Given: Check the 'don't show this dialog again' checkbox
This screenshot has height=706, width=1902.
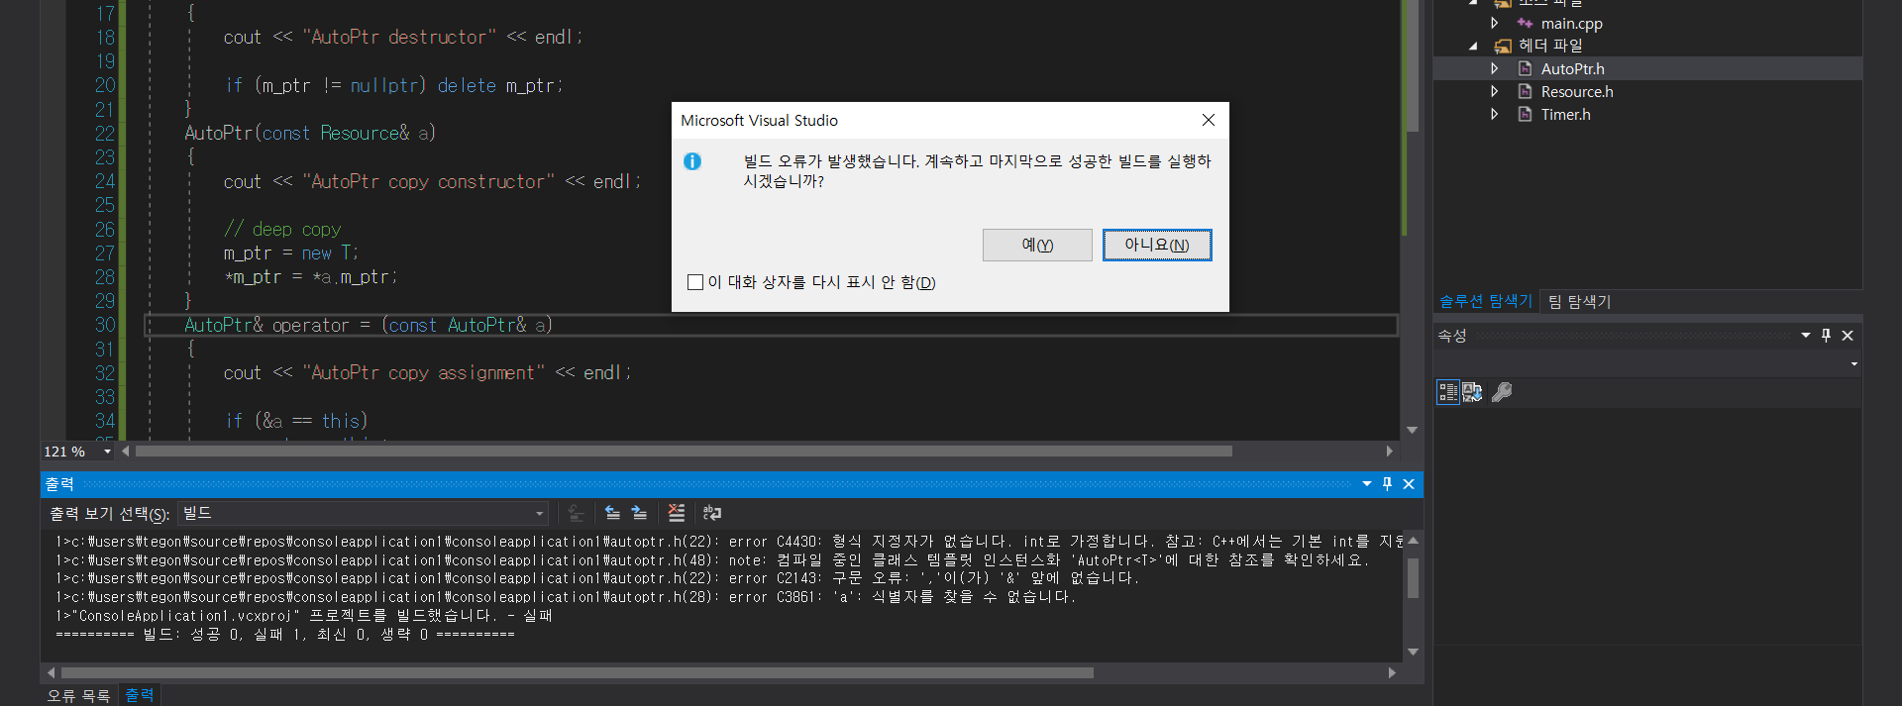Looking at the screenshot, I should coord(695,282).
